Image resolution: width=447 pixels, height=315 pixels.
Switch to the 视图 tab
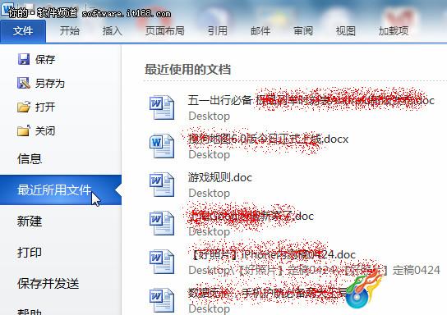[x=345, y=30]
